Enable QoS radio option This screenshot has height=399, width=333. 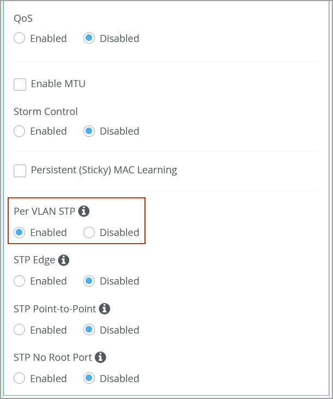point(20,38)
